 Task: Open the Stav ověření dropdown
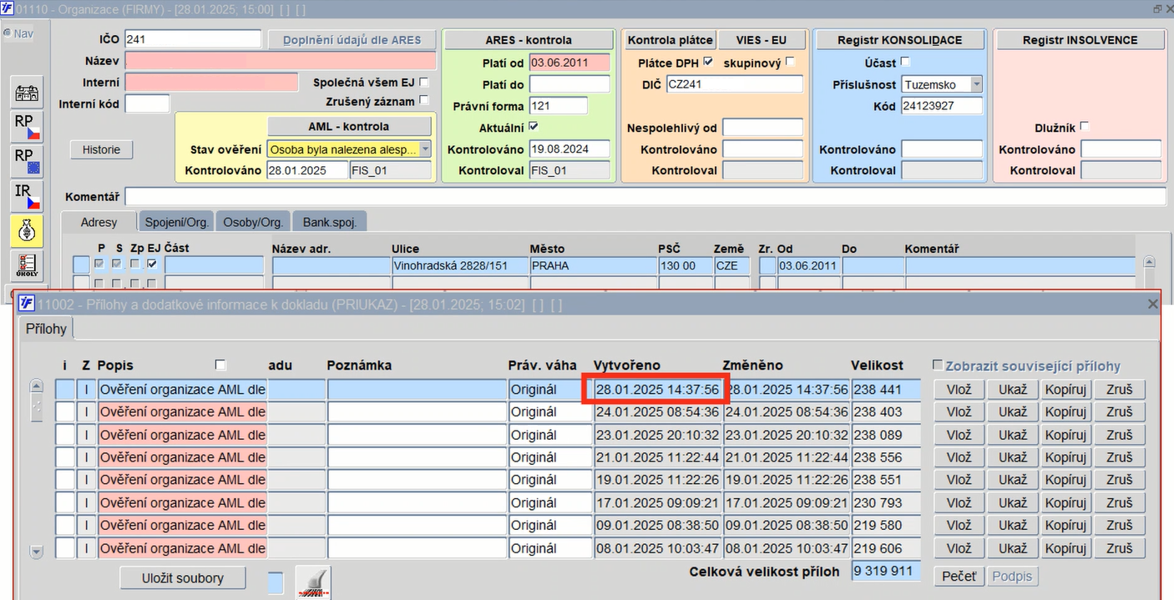[x=425, y=149]
